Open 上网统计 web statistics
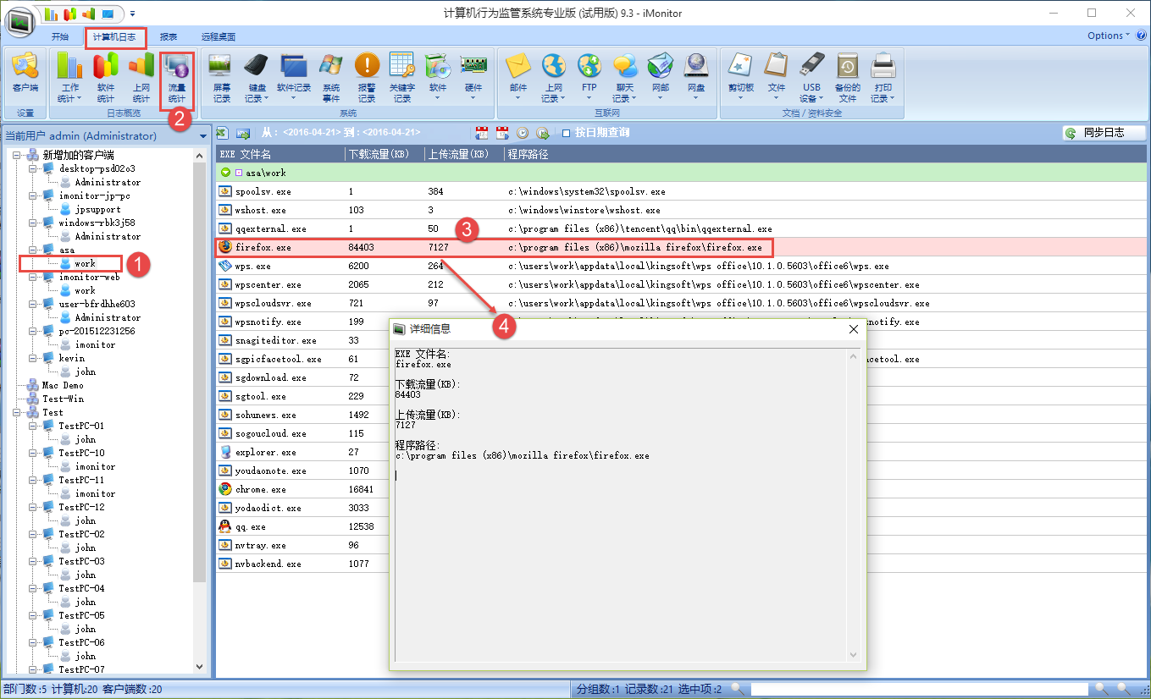The image size is (1151, 699). 141,77
